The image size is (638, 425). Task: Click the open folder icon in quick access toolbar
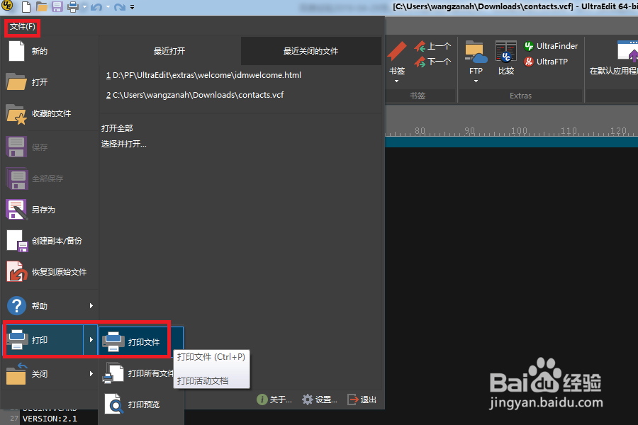click(42, 6)
